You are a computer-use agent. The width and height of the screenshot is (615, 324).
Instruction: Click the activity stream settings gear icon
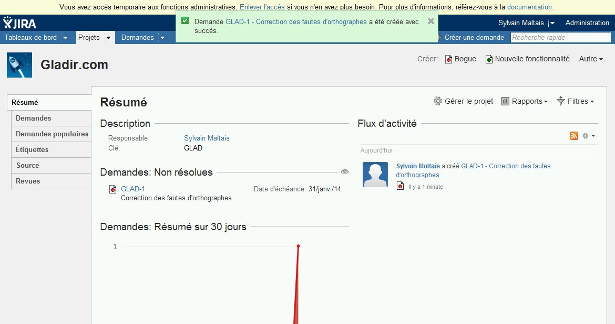[x=585, y=136]
